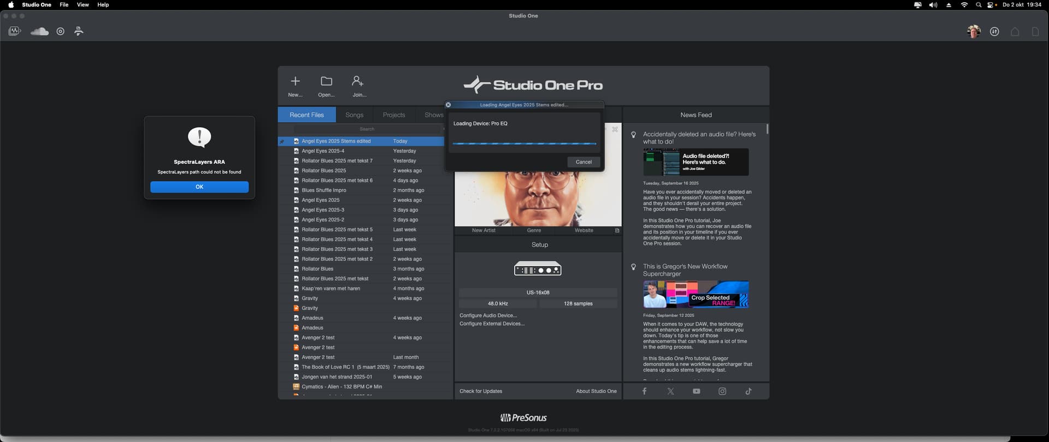
Task: Click the loading progress bar
Action: 524,144
